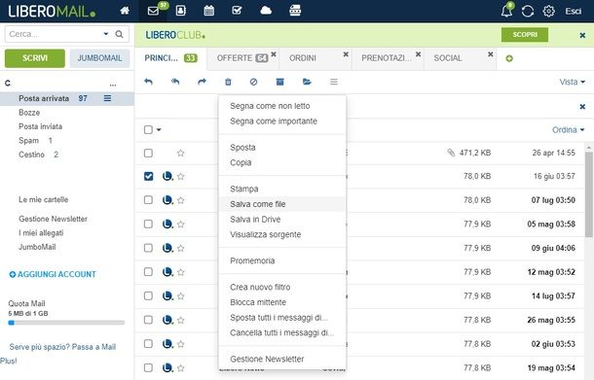Open the search options dropdown arrow
The height and width of the screenshot is (380, 594).
coord(106,34)
